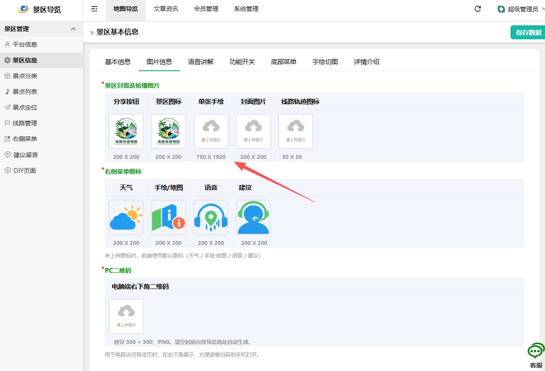Click the 保存数据 button
The image size is (545, 371).
(528, 32)
